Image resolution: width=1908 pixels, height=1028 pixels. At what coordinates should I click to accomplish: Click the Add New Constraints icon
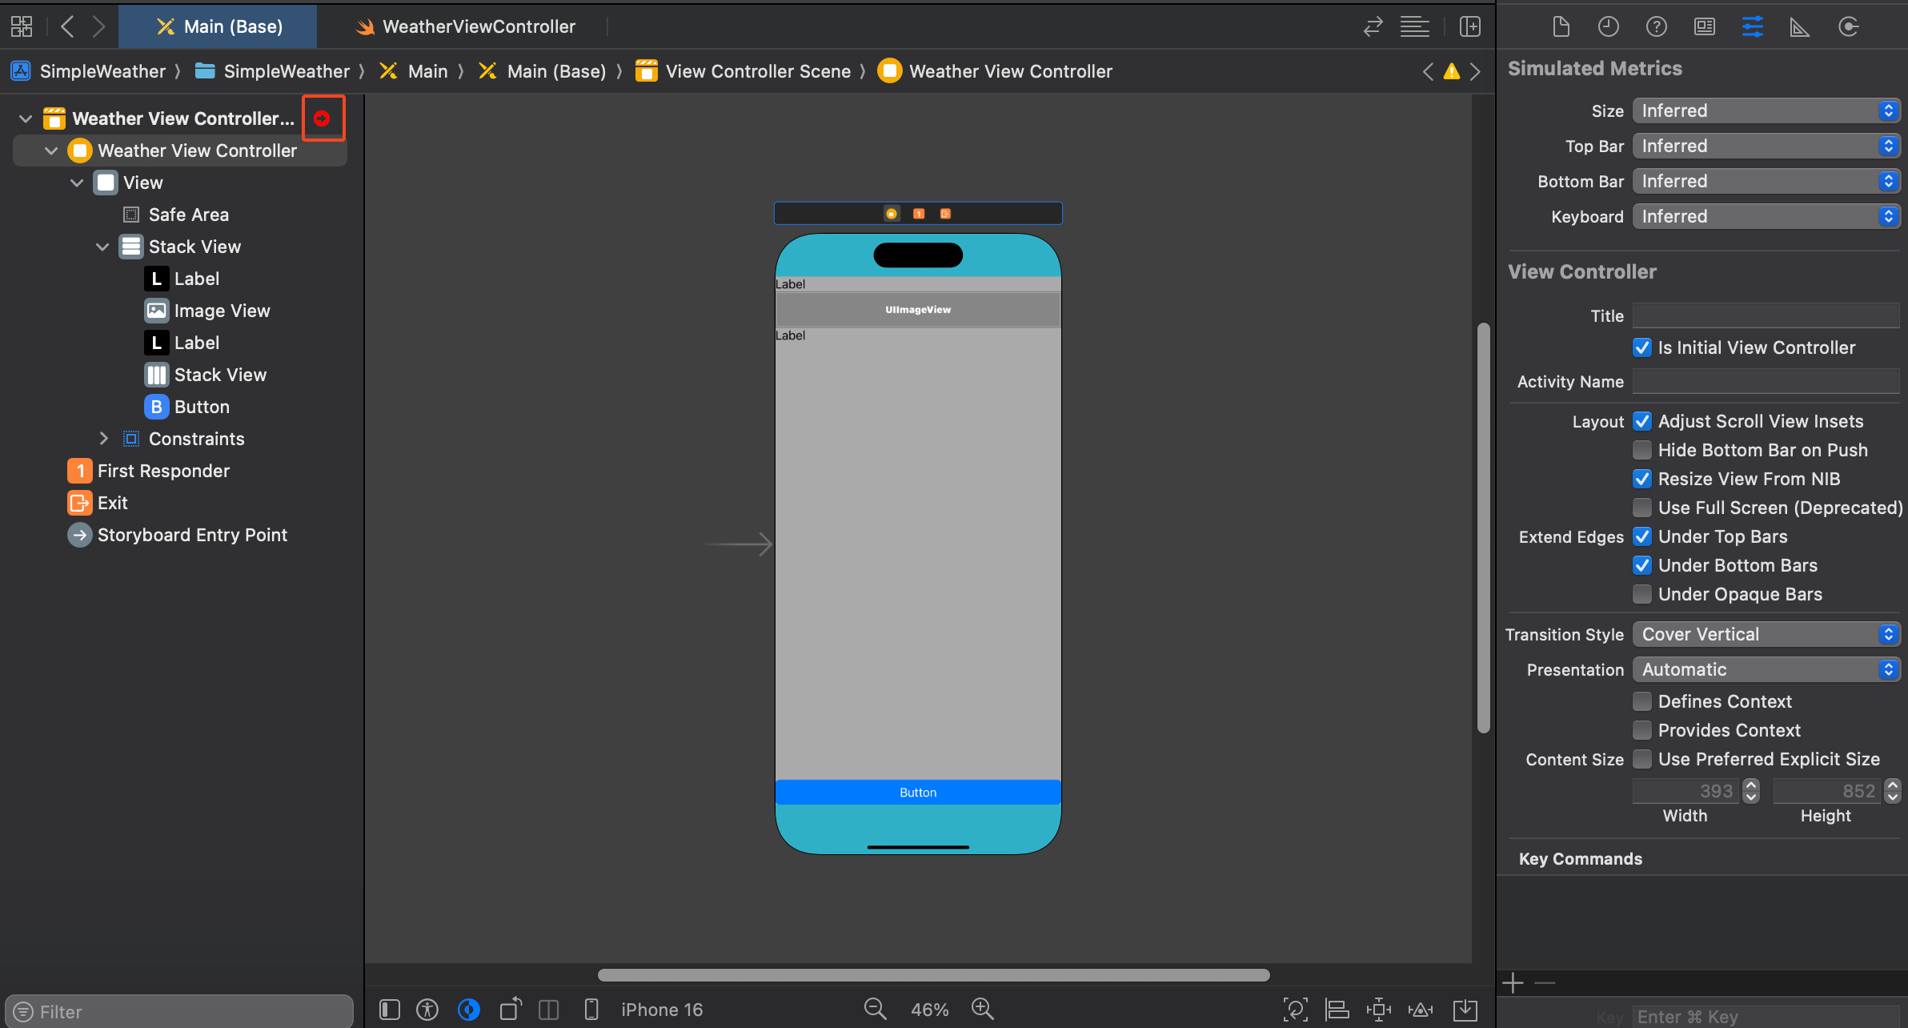click(x=1378, y=1010)
